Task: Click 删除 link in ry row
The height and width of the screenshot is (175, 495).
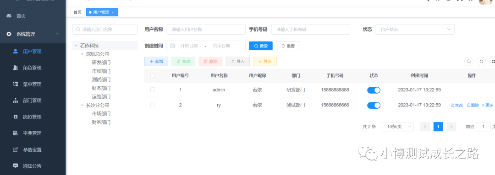Action: (x=473, y=105)
